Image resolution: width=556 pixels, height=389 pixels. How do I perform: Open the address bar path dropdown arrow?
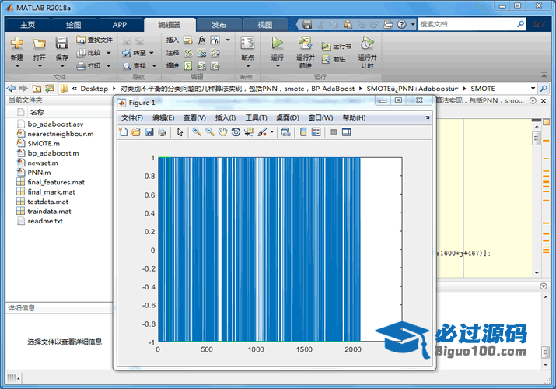pyautogui.click(x=533, y=88)
